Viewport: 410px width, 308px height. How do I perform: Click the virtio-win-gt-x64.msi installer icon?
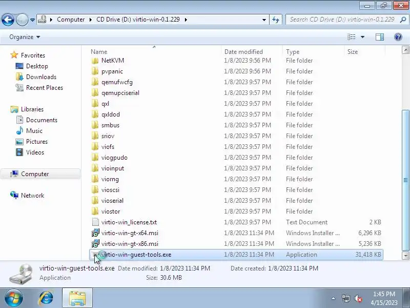[x=95, y=233]
